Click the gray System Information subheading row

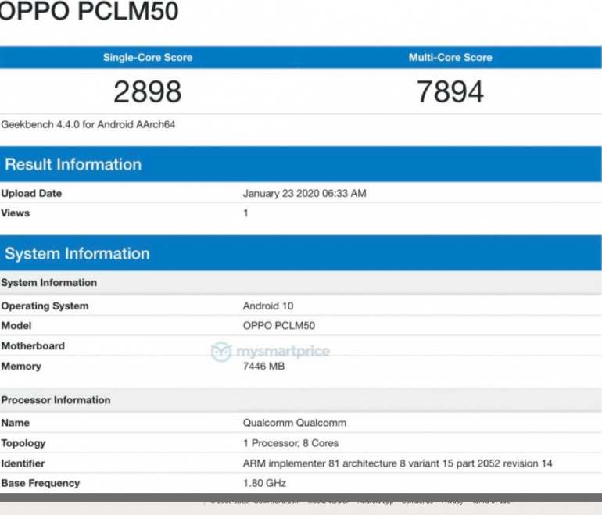pos(301,283)
